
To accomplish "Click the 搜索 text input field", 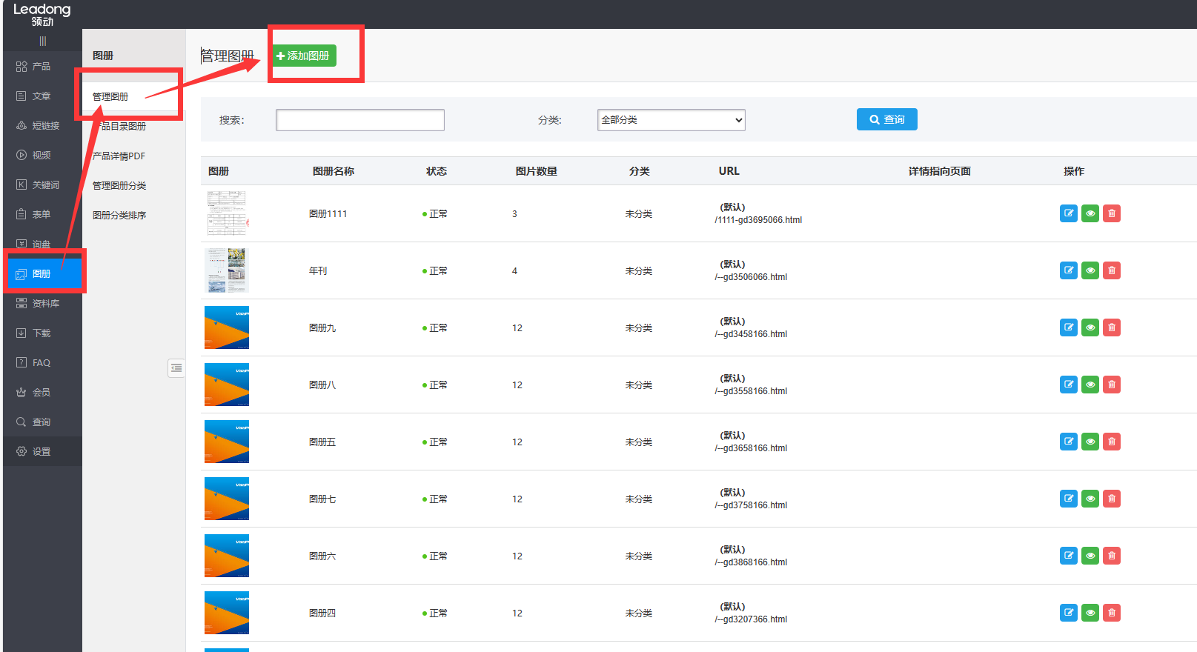I will 359,120.
